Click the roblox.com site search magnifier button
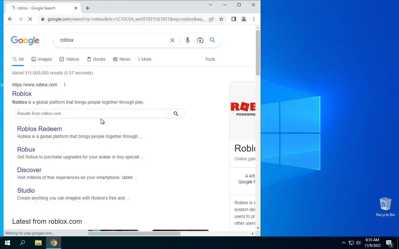 point(176,114)
